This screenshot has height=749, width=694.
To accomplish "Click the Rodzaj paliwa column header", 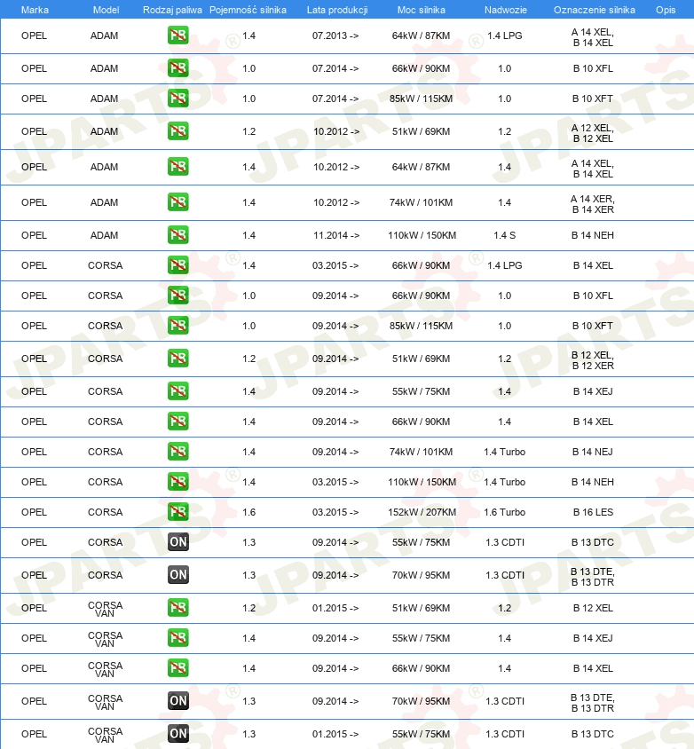I will (x=172, y=10).
